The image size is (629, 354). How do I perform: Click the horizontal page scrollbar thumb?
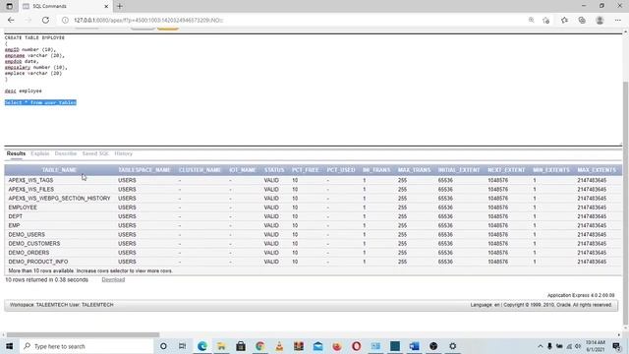point(83,334)
